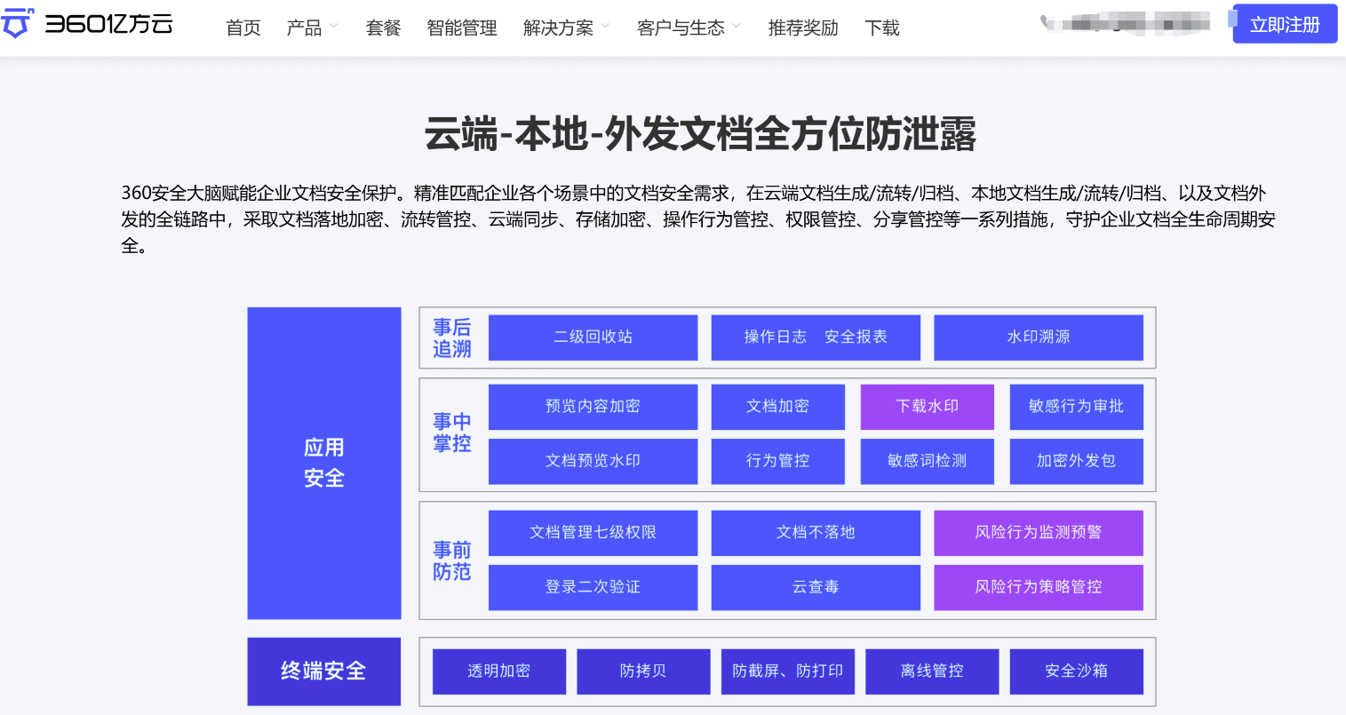The image size is (1346, 715).
Task: Go to 智能管理 page
Action: point(462,28)
